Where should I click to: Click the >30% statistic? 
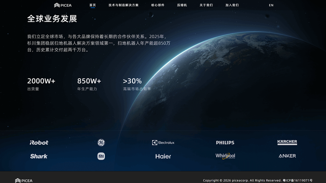tap(132, 81)
